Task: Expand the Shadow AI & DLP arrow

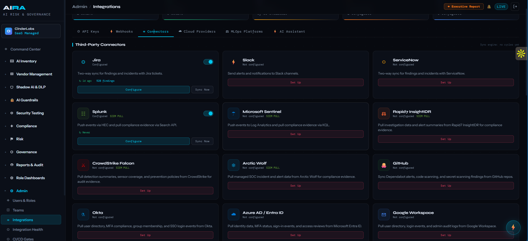Action: click(5, 87)
